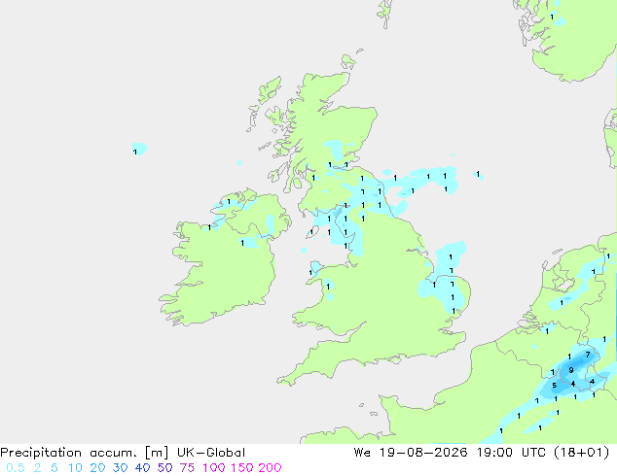Click the value 5 in the dark blue area
This screenshot has height=476, width=617.
(x=555, y=386)
